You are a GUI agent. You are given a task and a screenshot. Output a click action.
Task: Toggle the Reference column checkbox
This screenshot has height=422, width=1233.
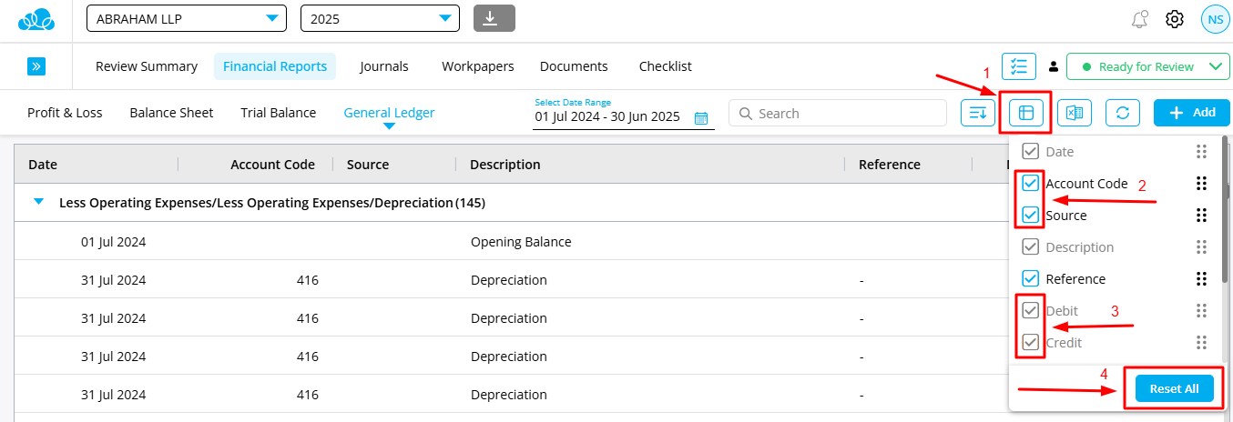click(x=1030, y=279)
